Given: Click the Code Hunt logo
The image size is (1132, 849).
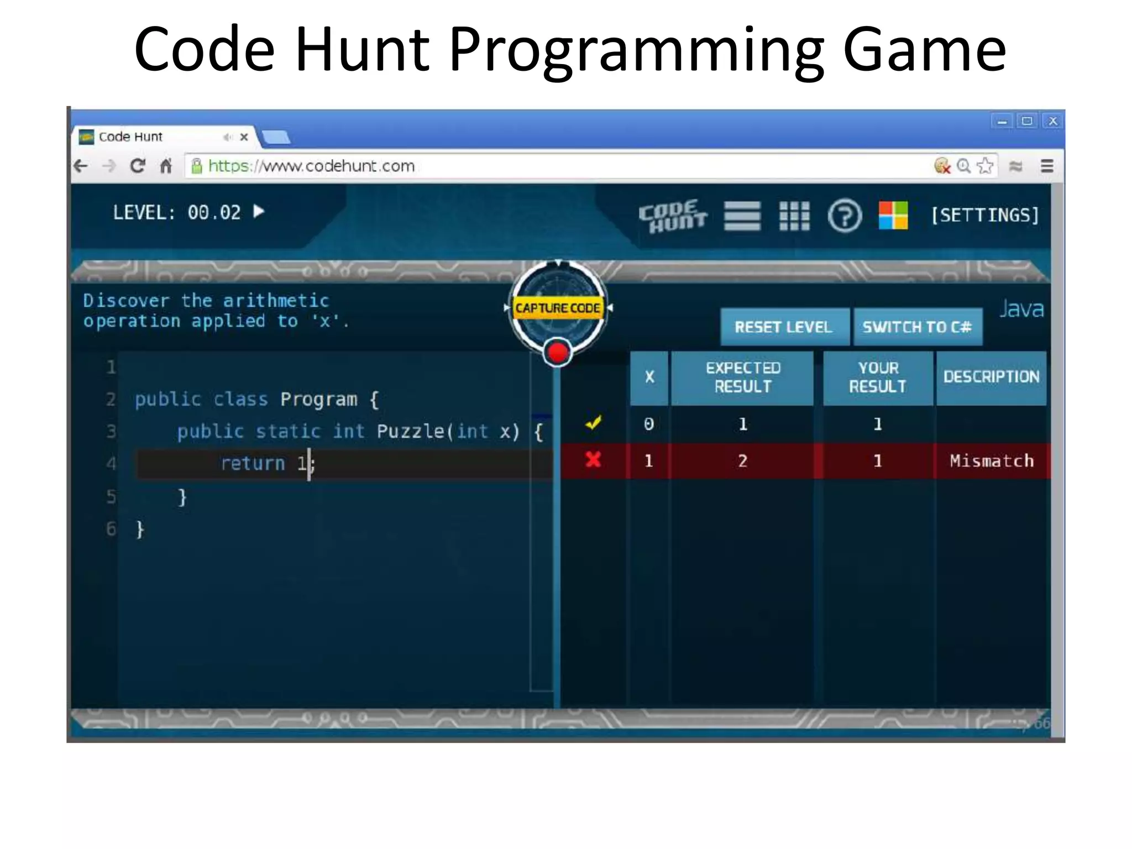Looking at the screenshot, I should (673, 216).
